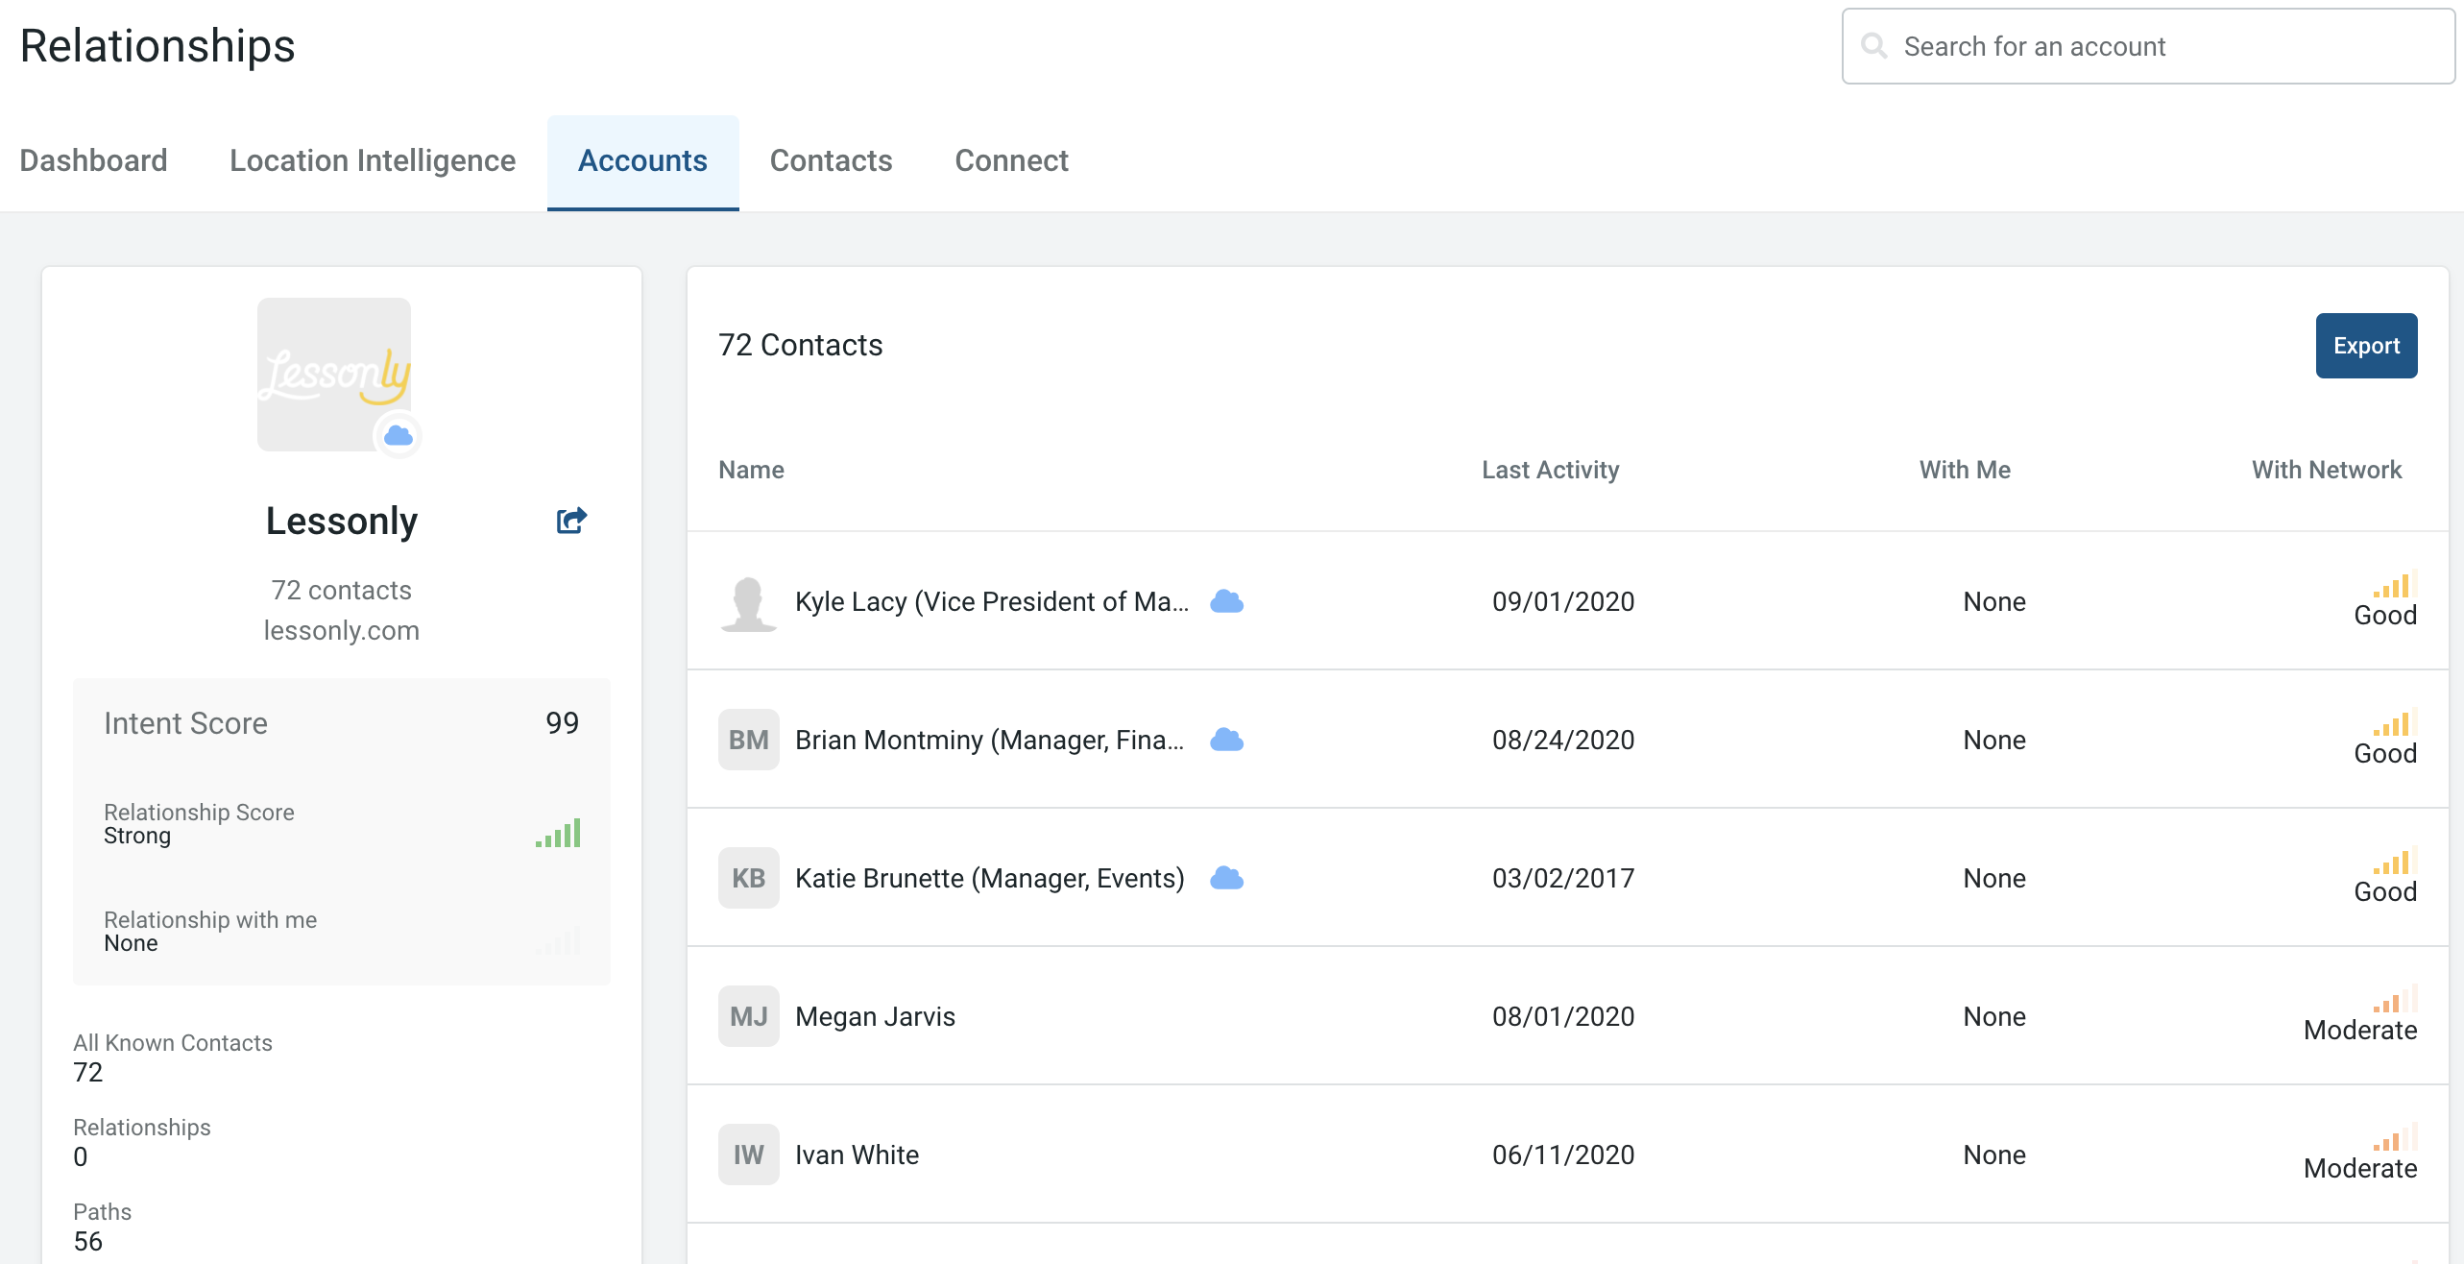
Task: Click None in Kyle Lacy row
Action: click(x=1993, y=601)
